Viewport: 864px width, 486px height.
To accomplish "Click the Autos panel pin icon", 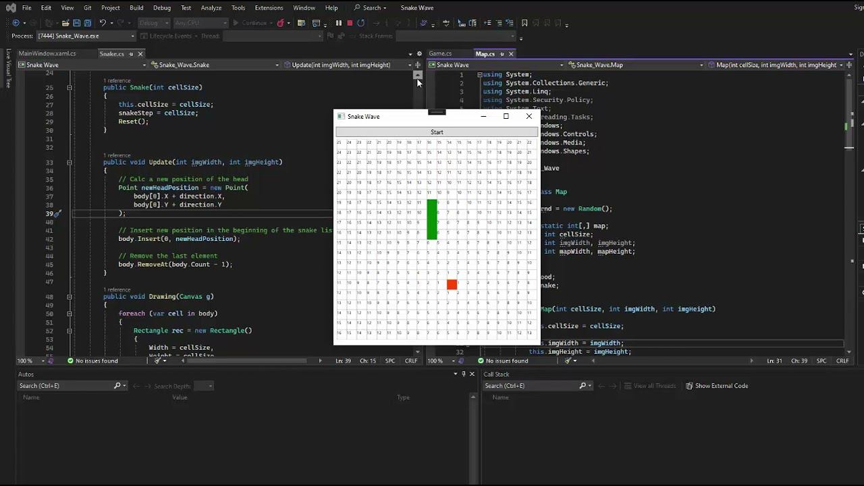I will point(463,374).
